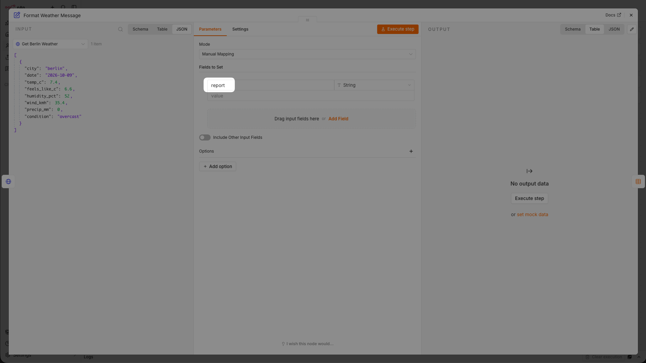646x363 pixels.
Task: Open the Mode dropdown showing Manual Mapping
Action: pos(308,54)
